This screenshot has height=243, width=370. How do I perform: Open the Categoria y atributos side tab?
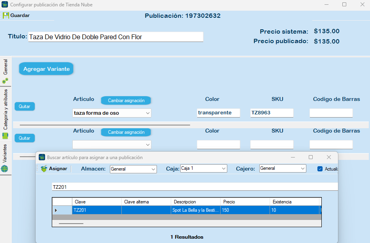tap(6, 109)
